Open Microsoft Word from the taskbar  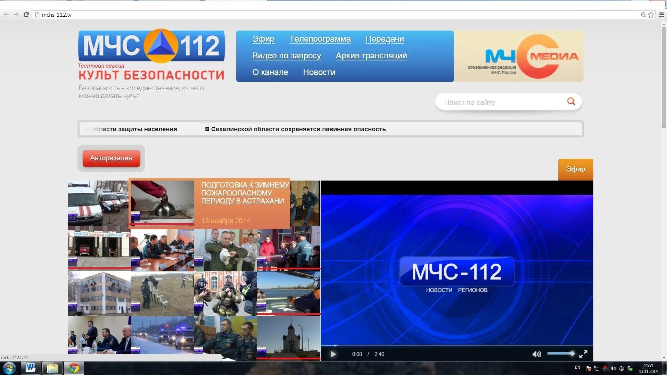(x=31, y=368)
